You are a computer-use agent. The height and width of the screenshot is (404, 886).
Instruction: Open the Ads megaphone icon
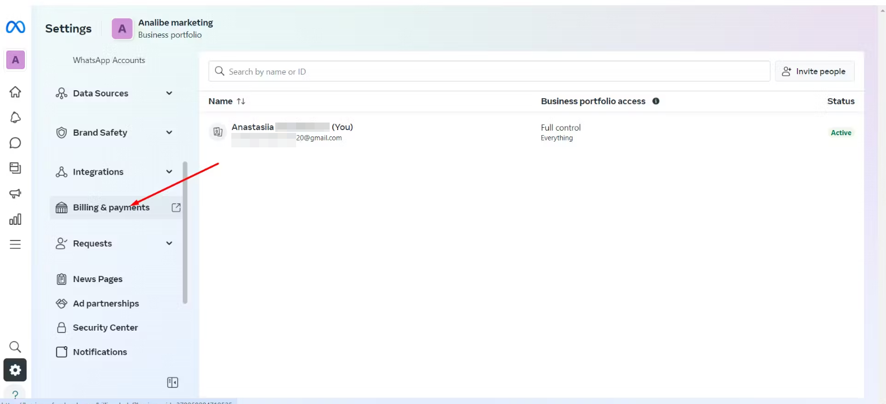point(16,194)
